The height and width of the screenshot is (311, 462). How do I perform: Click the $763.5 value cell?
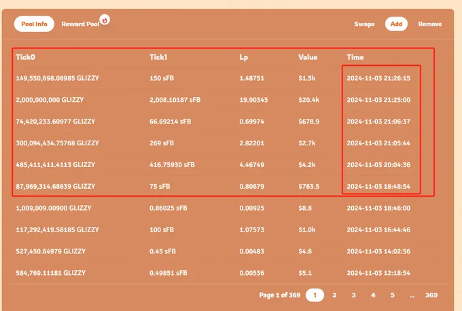[308, 187]
